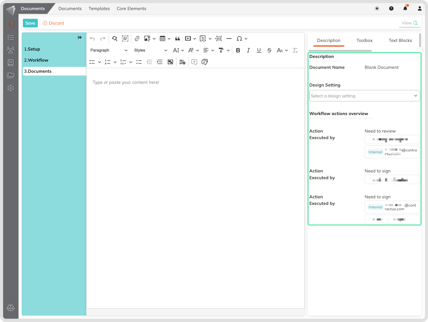Expand the Styles dropdown
Screen dimensions: 428x322
coord(150,50)
